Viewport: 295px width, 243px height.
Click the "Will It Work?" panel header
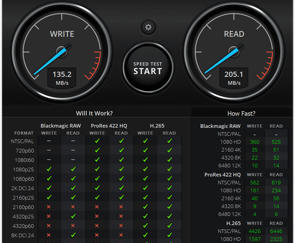94,113
